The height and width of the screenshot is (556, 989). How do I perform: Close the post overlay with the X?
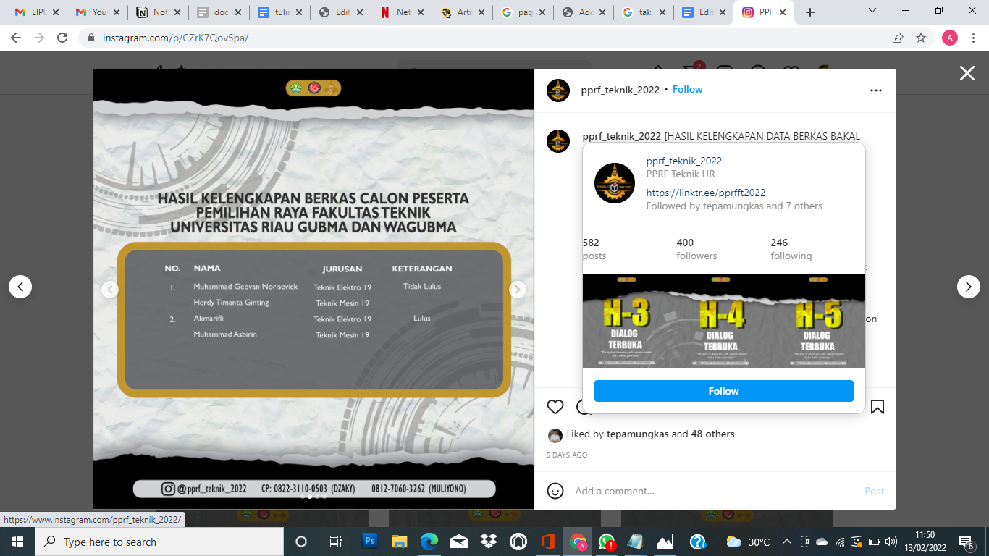pos(967,73)
